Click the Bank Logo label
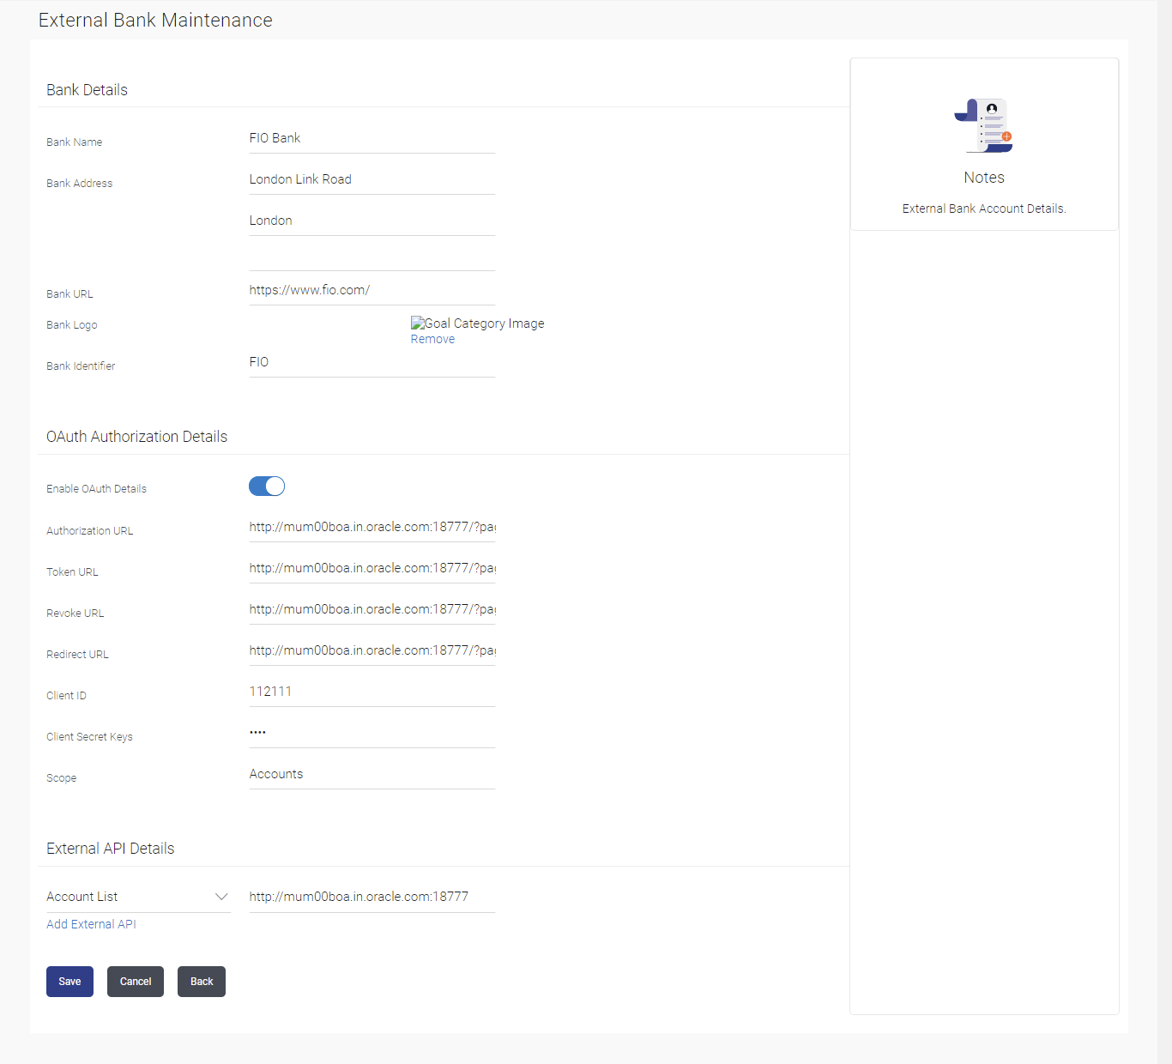1172x1064 pixels. [x=72, y=325]
